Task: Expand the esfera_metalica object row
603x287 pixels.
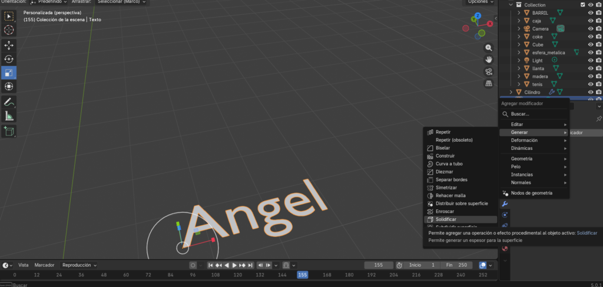Action: point(519,52)
